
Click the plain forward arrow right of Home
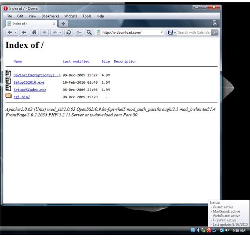(x=44, y=32)
